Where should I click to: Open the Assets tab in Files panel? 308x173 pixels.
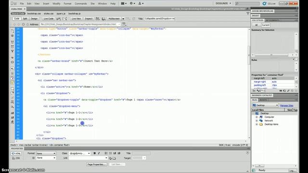(263, 100)
